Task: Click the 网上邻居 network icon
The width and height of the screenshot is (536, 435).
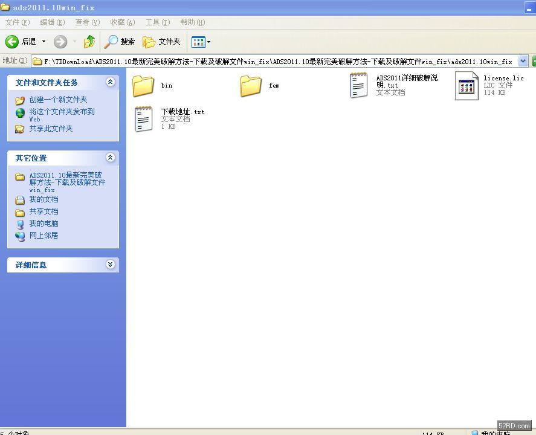Action: point(20,236)
